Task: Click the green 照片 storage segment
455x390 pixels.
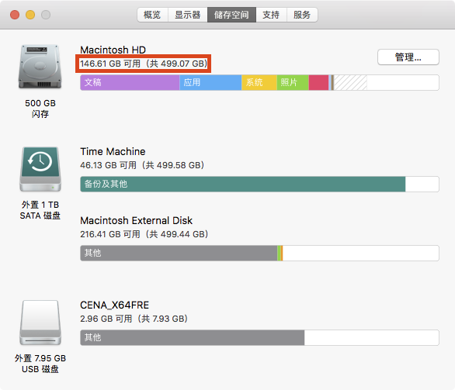Action: (x=293, y=83)
